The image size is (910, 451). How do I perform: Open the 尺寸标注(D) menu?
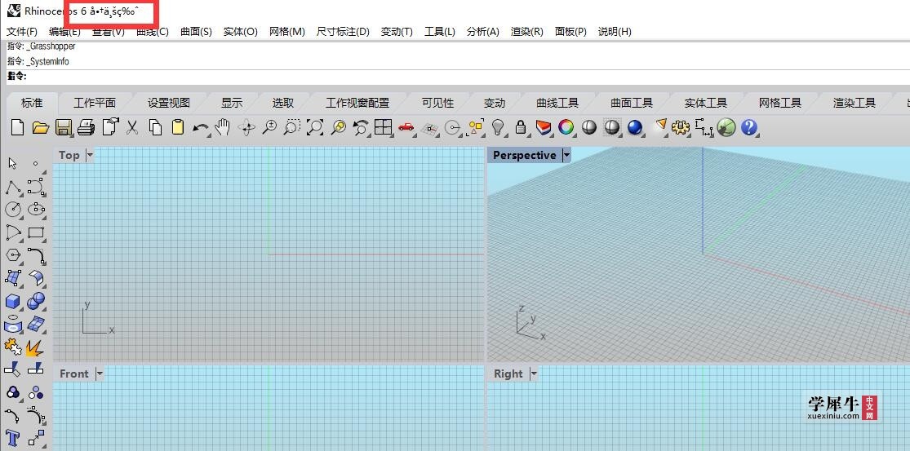tap(343, 31)
